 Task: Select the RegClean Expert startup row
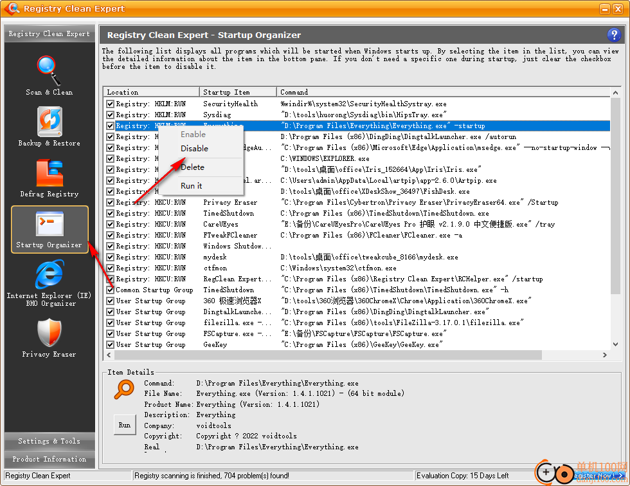(357, 279)
